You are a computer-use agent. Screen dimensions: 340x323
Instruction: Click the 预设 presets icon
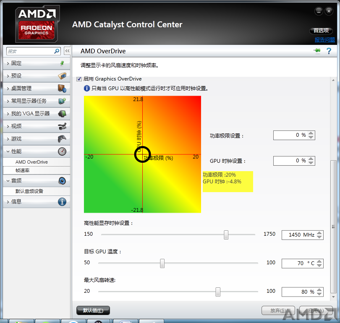62,76
